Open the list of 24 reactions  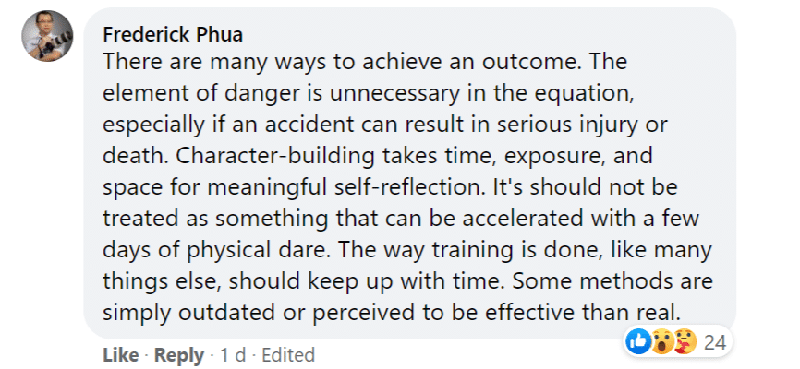pyautogui.click(x=714, y=342)
